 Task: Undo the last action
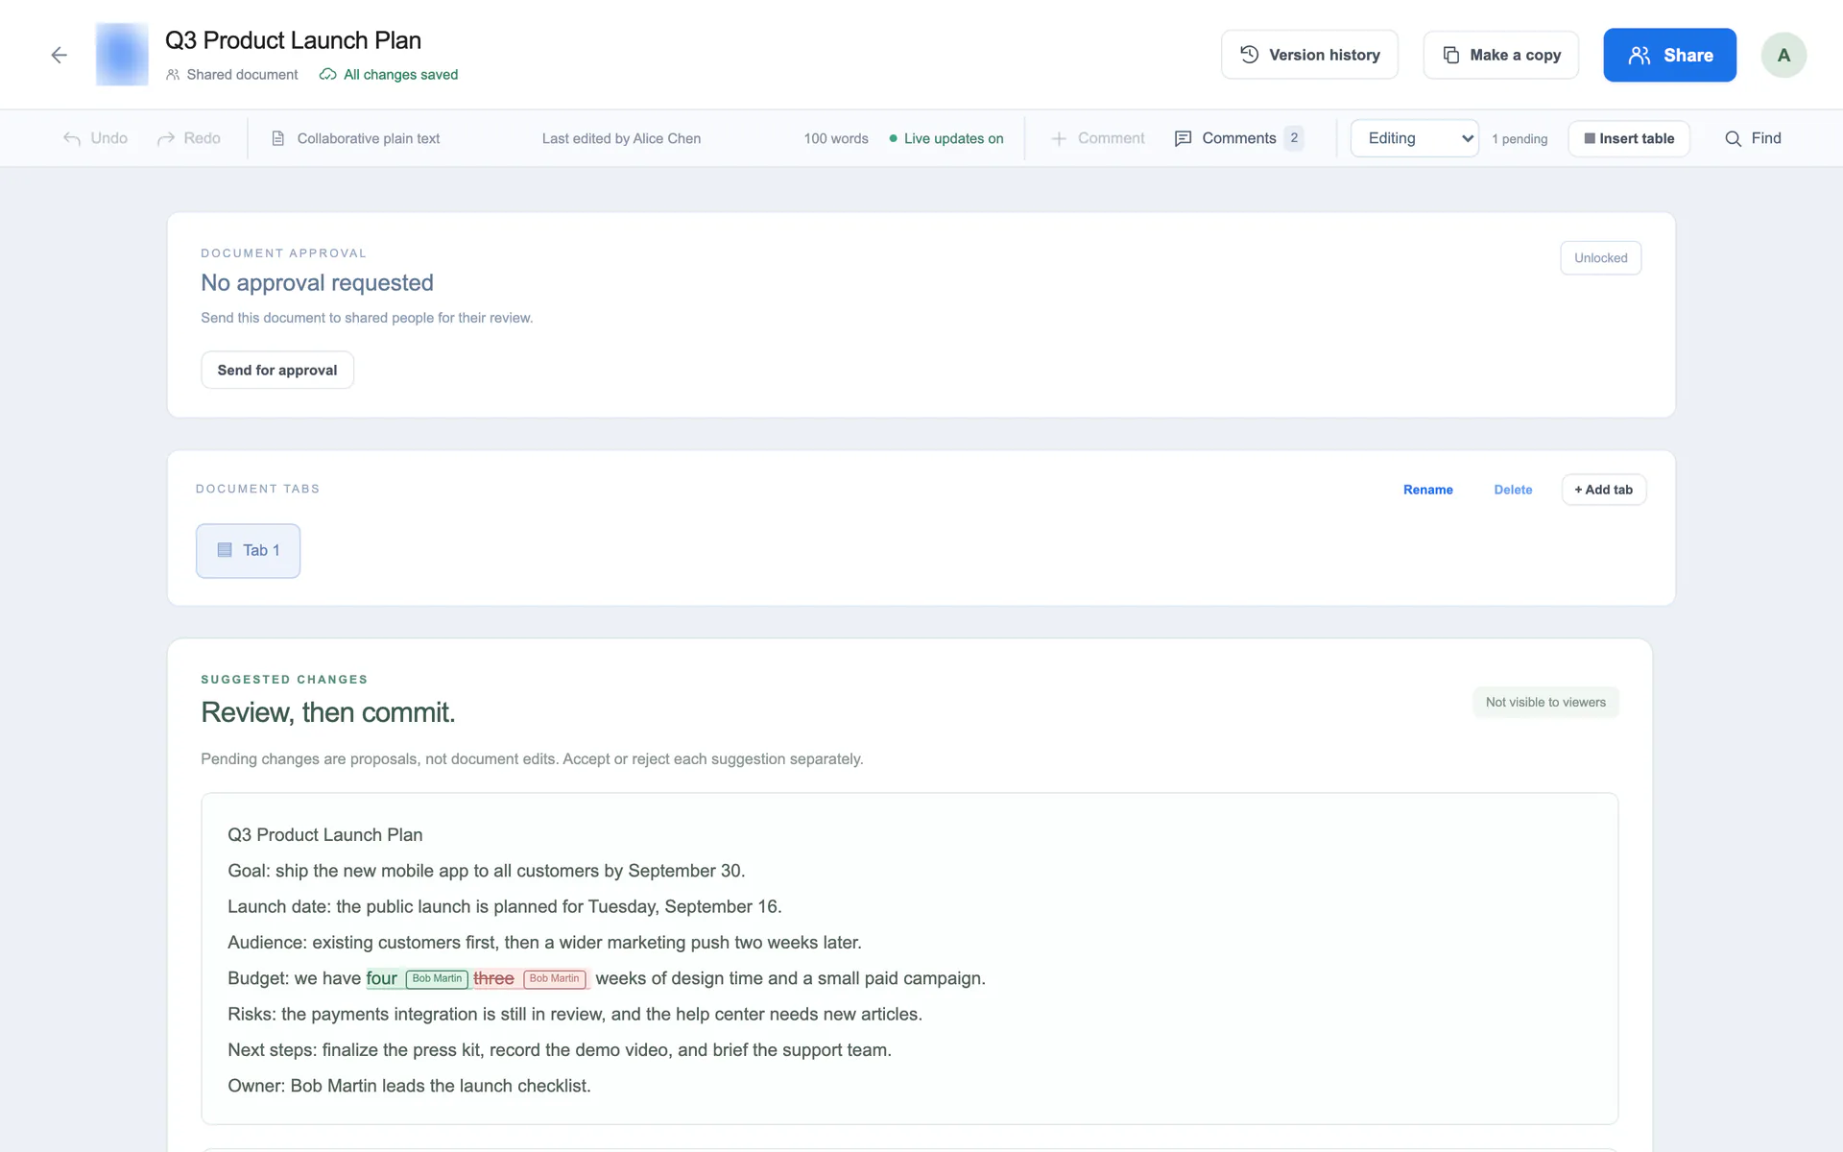pos(95,138)
